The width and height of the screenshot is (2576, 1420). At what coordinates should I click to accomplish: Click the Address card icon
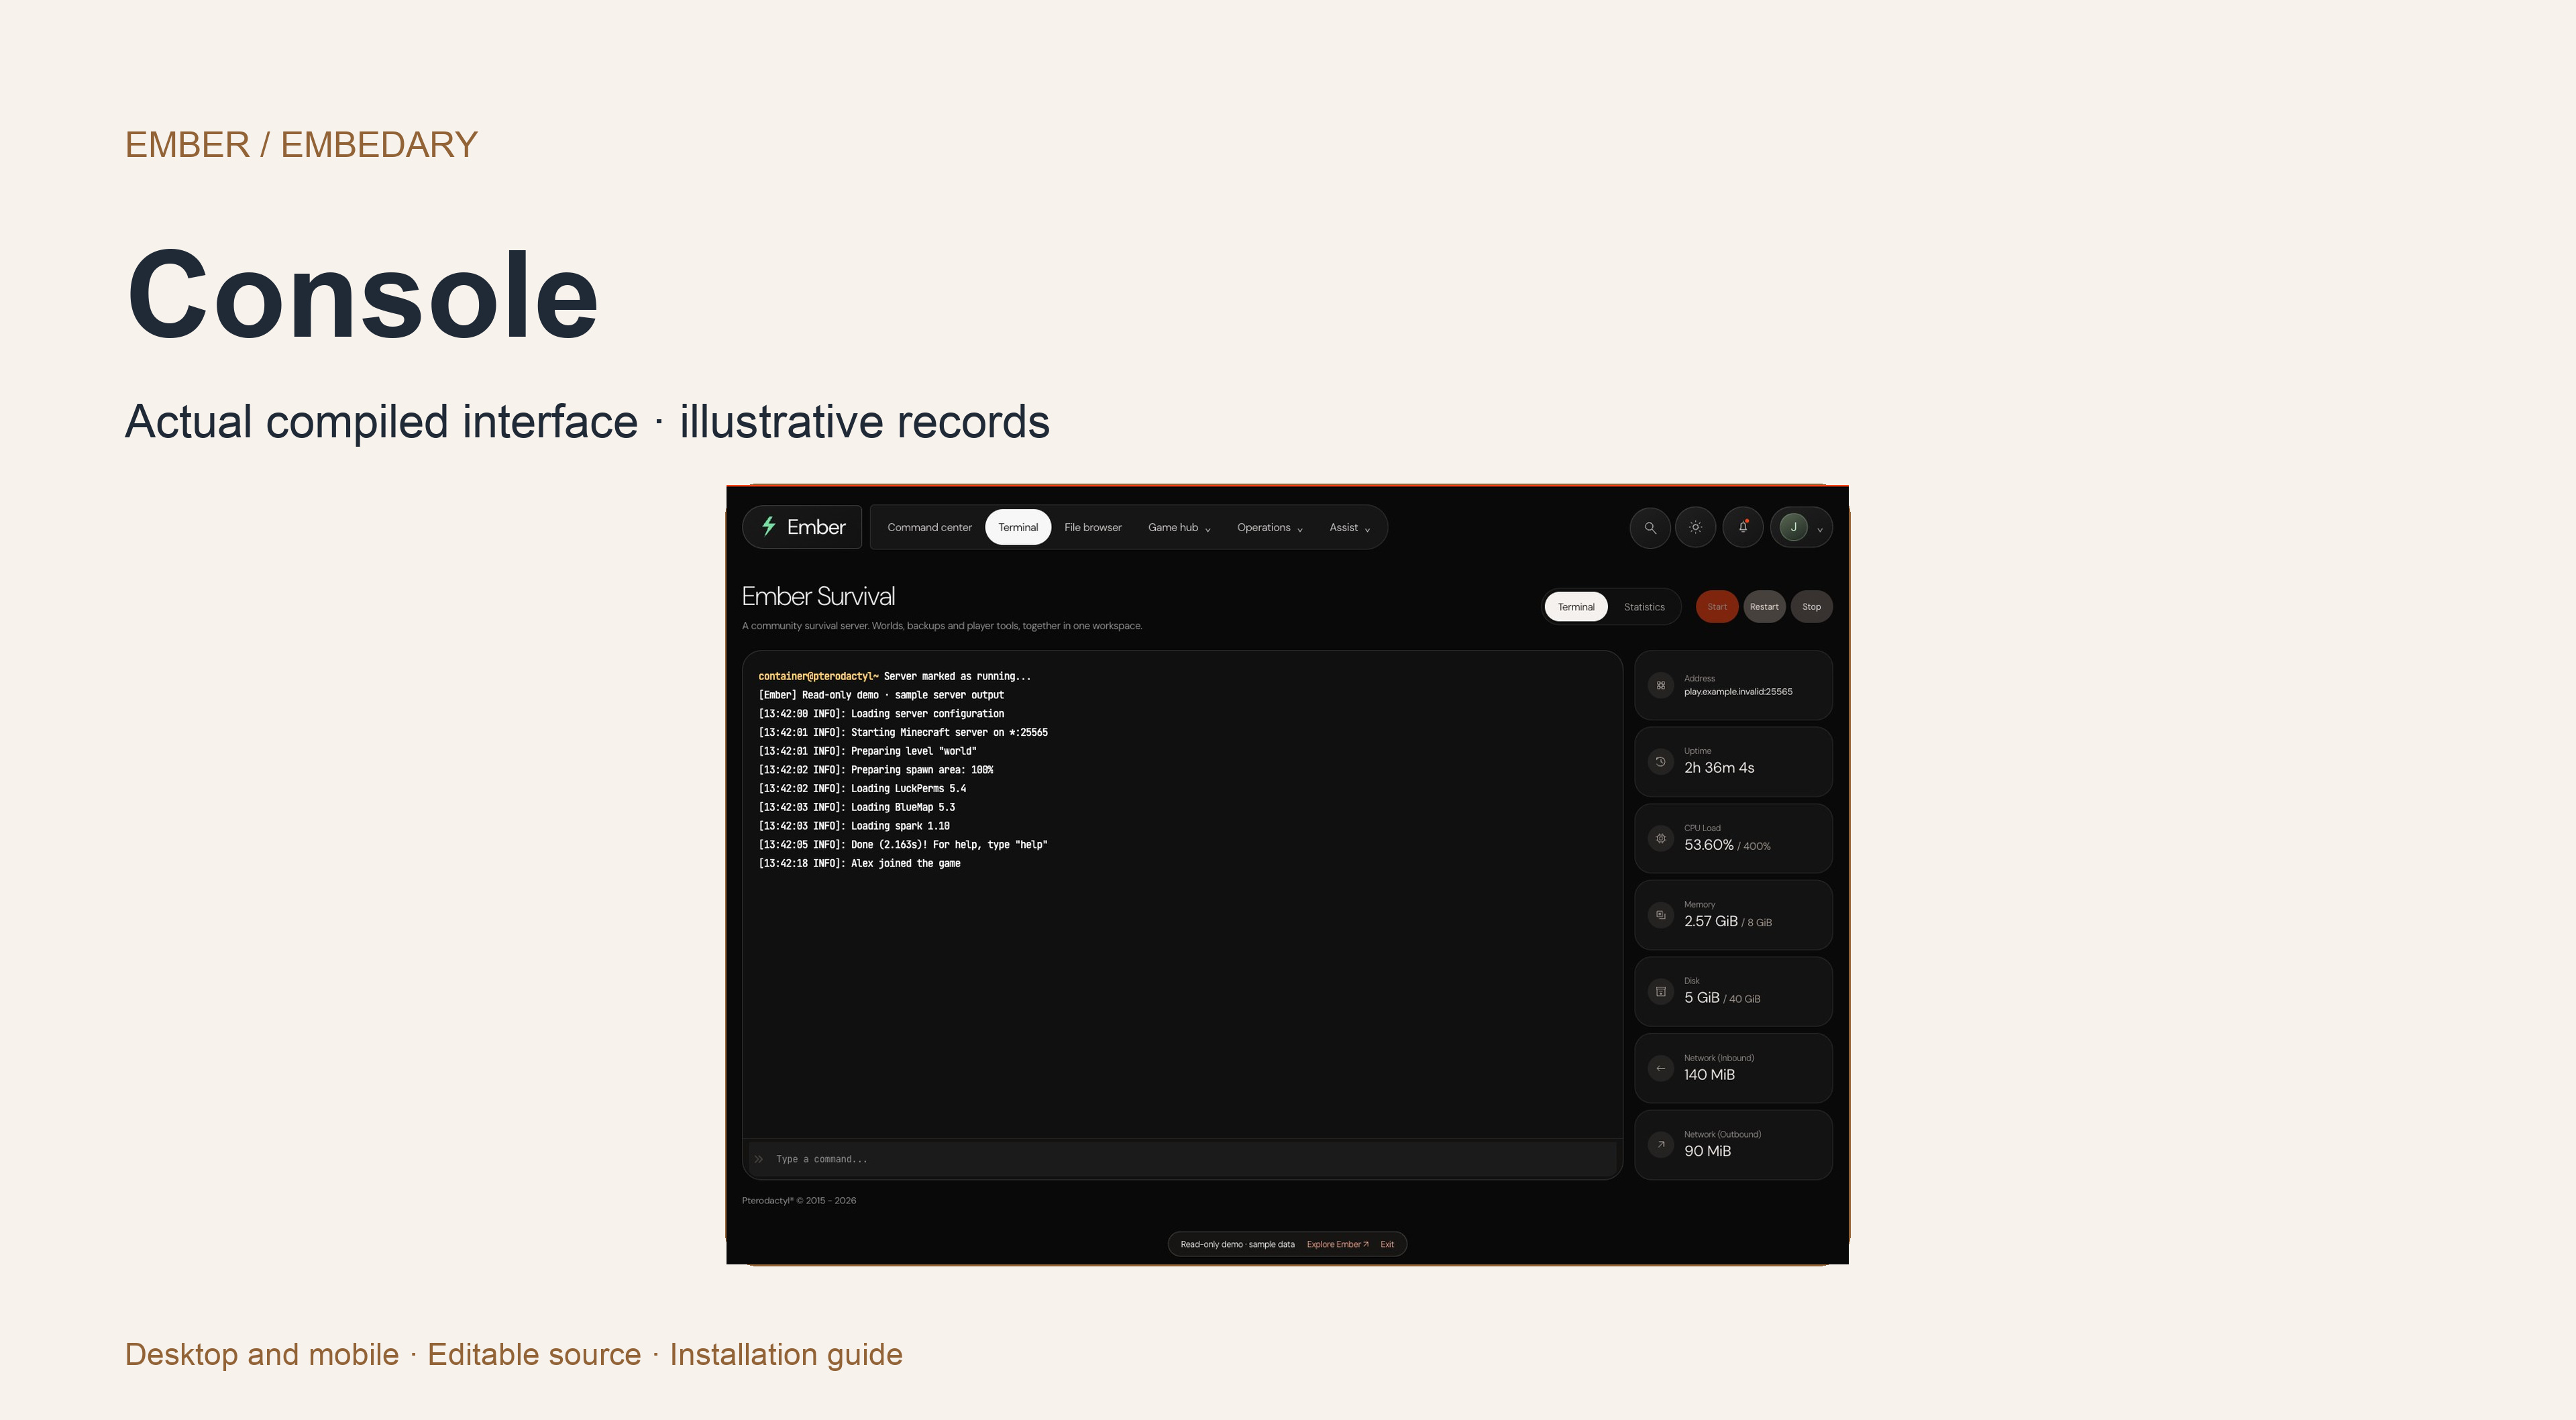(x=1660, y=685)
